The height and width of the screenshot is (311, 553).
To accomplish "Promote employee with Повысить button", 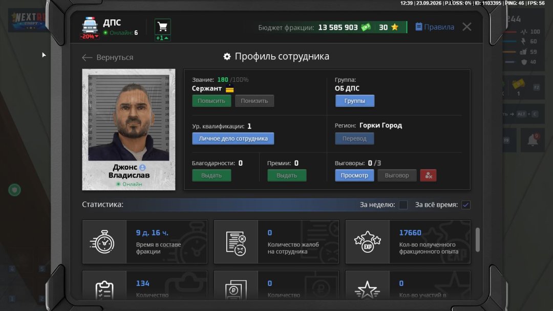I will tap(211, 101).
